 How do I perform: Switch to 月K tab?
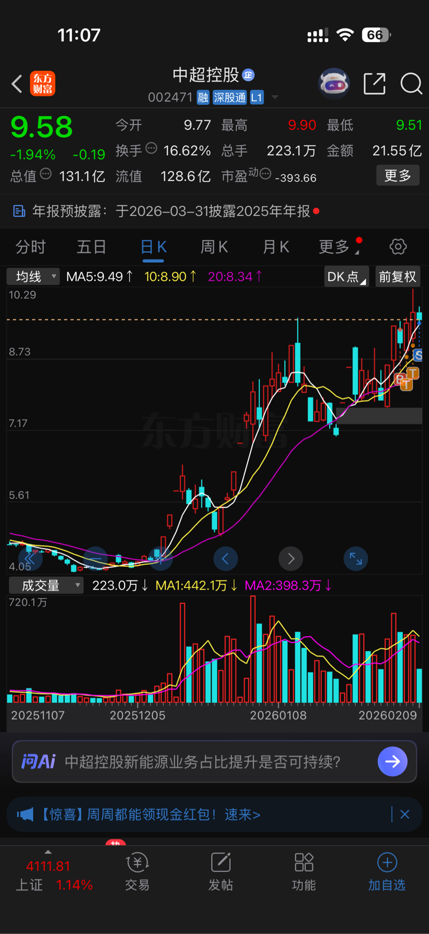pyautogui.click(x=276, y=247)
